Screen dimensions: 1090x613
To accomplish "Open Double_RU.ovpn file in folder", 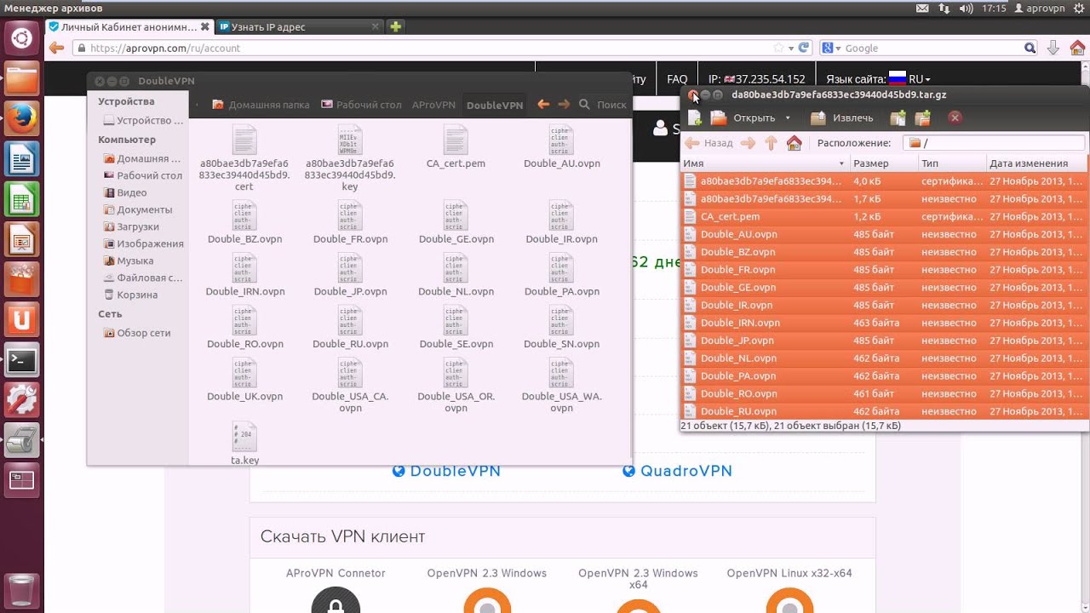I will pyautogui.click(x=350, y=328).
